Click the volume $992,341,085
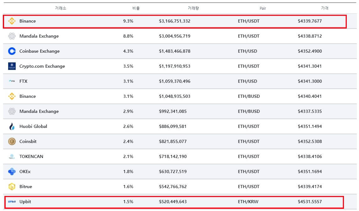 point(173,111)
